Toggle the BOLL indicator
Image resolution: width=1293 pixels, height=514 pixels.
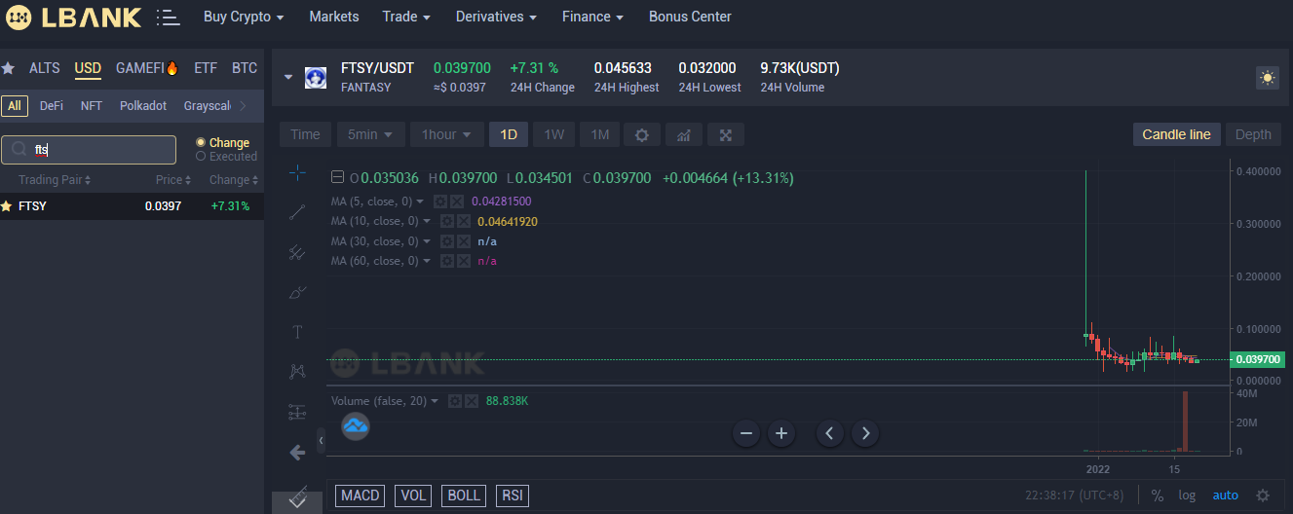[x=463, y=496]
